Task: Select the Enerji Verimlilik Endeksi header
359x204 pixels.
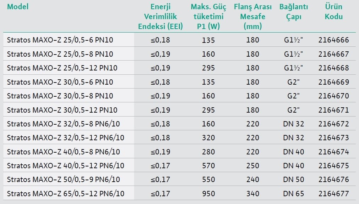Action: [x=161, y=16]
